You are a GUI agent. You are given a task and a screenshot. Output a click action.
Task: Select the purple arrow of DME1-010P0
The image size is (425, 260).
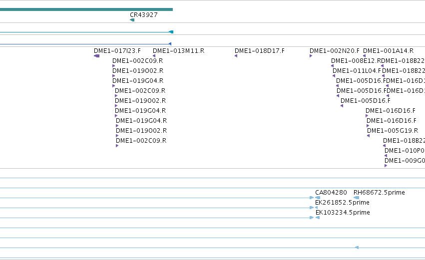pos(386,156)
